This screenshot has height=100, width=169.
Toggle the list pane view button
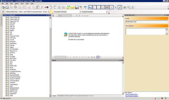[99, 7]
